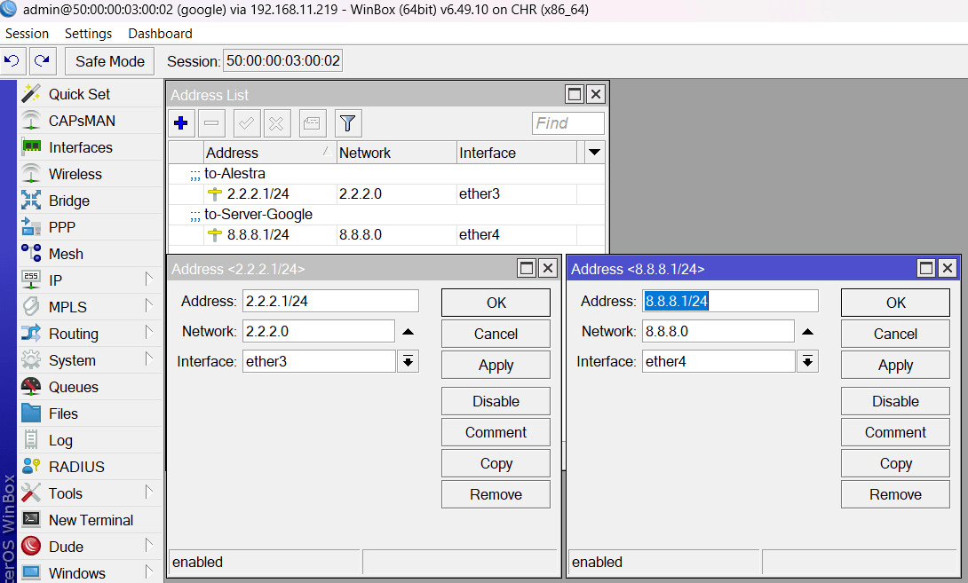Open Log in sidebar
Viewport: 968px width, 583px height.
(x=90, y=440)
